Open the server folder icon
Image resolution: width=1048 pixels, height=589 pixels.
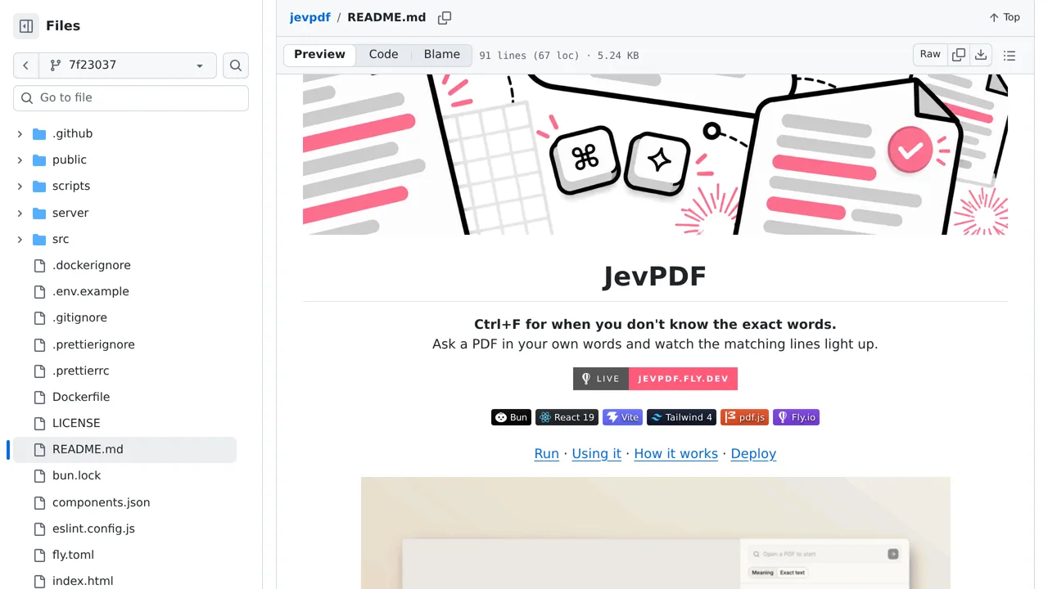click(x=39, y=213)
